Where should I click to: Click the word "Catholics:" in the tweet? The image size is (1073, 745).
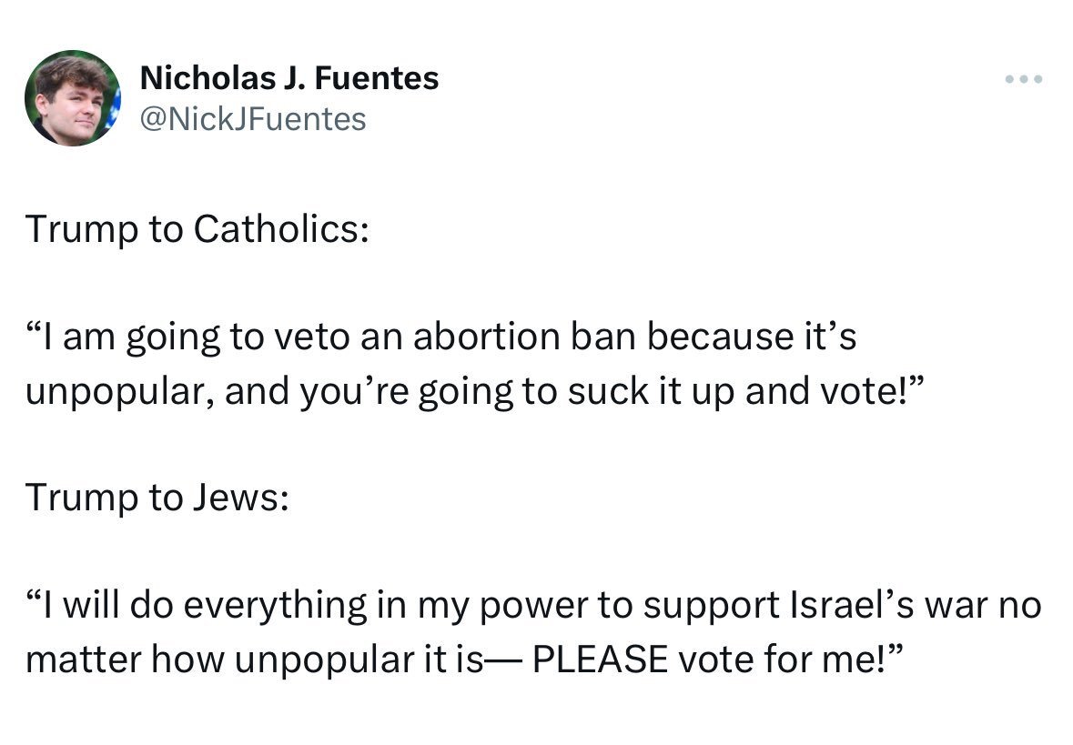pos(281,229)
